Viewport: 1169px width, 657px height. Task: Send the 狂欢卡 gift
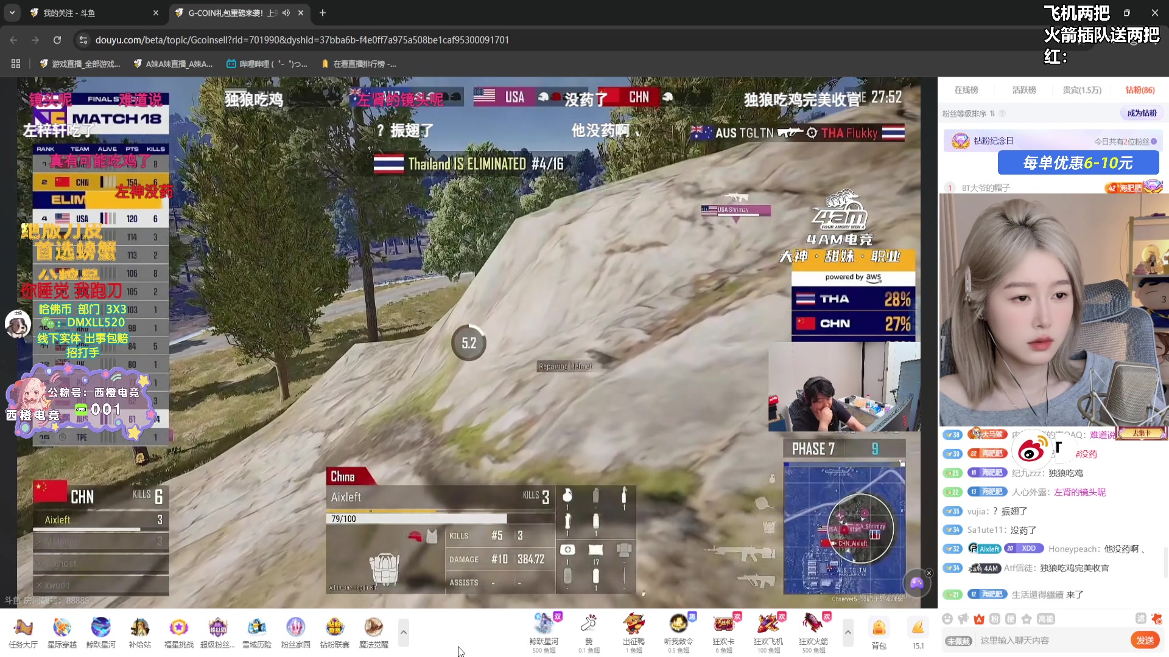tap(724, 633)
